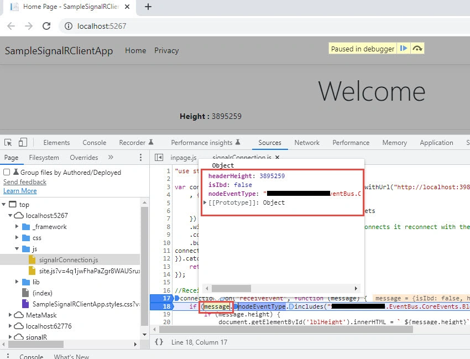Go to Home nav link
The height and width of the screenshot is (359, 470).
135,50
